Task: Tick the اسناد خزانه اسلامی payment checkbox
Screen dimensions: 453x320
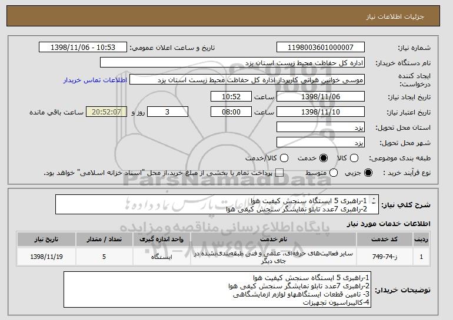Action: click(x=279, y=173)
